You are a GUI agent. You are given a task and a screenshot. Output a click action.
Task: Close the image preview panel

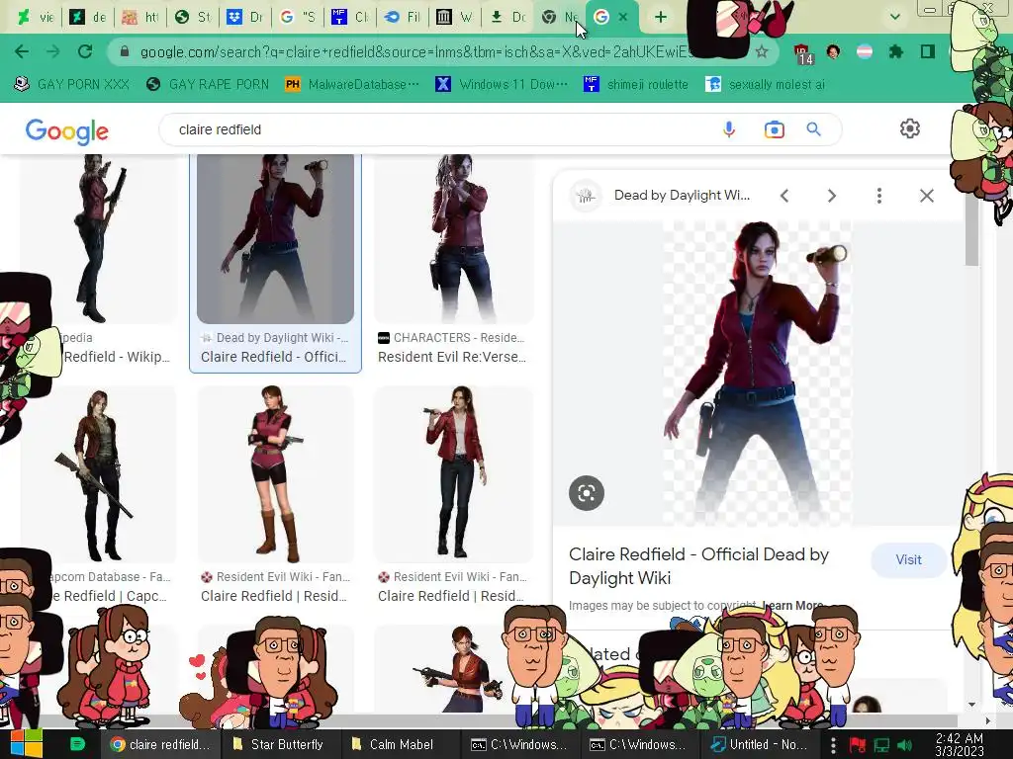pyautogui.click(x=926, y=196)
